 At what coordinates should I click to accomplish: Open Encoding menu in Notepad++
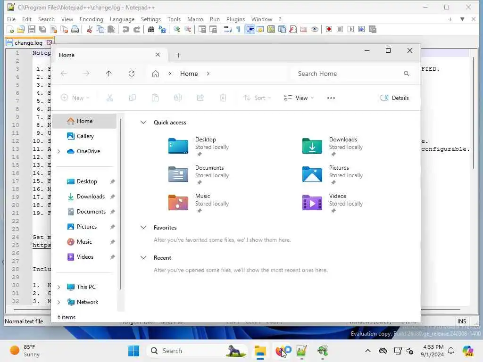click(x=92, y=19)
